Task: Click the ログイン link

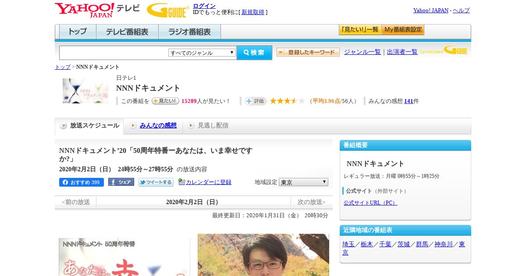Action: pyautogui.click(x=204, y=6)
